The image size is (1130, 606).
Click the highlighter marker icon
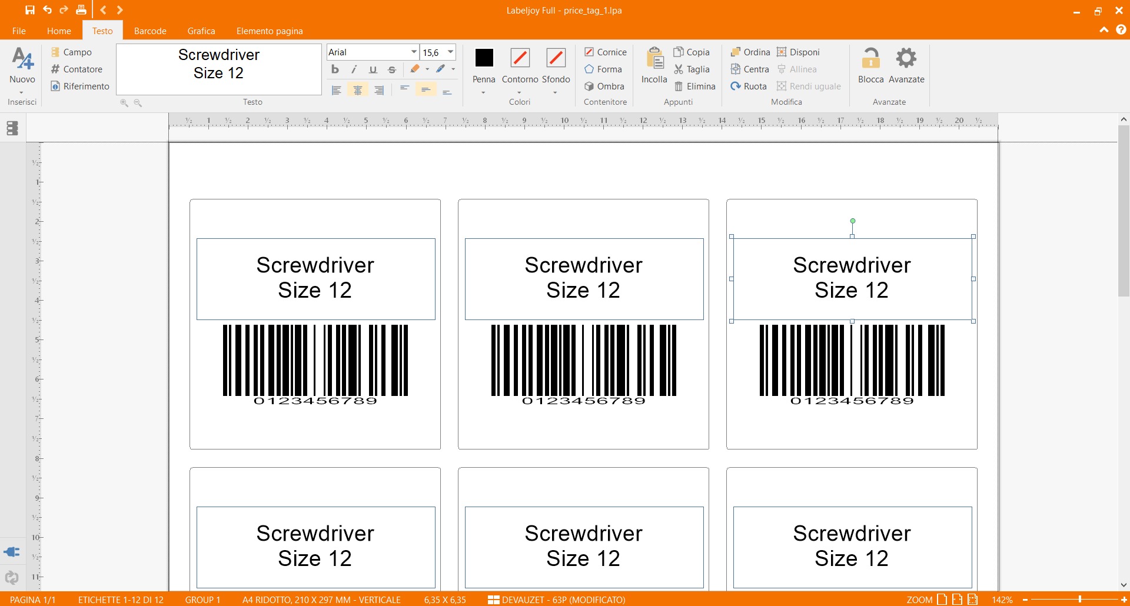(415, 69)
